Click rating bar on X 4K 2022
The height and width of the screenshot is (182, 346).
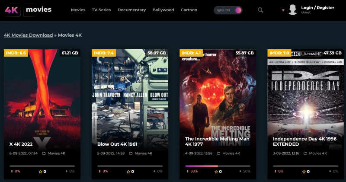pos(42,166)
